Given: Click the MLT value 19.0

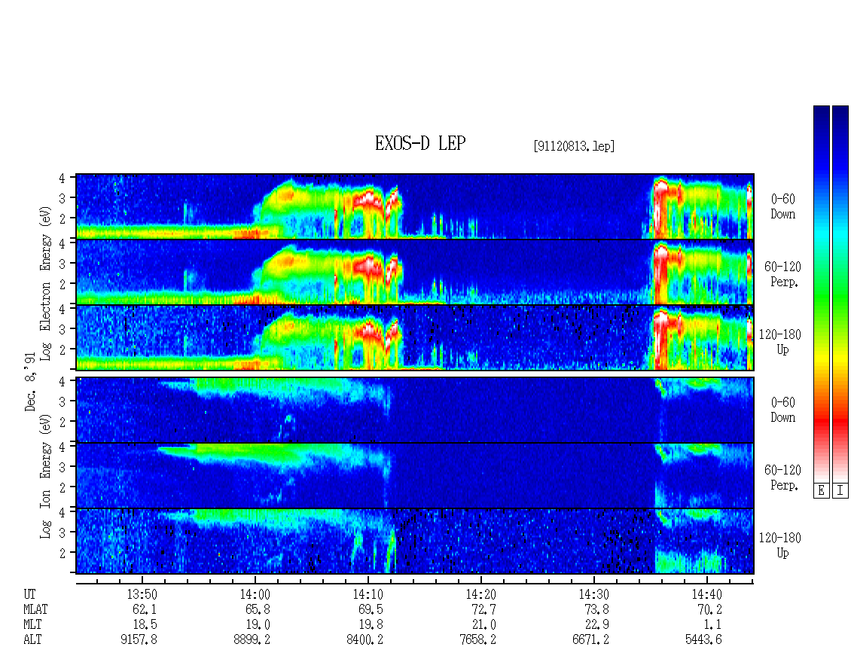Looking at the screenshot, I should pyautogui.click(x=258, y=625).
